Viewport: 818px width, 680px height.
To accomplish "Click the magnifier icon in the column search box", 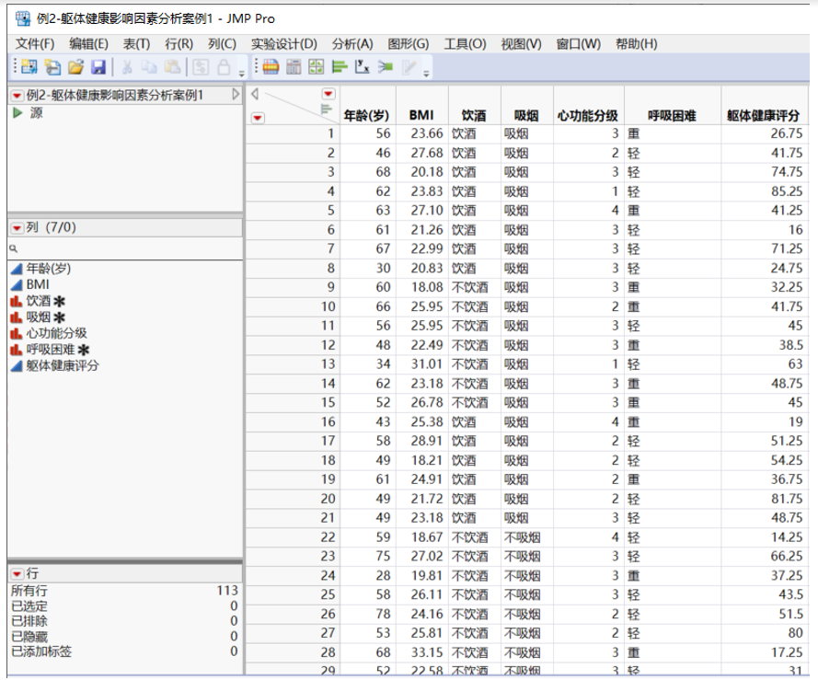I will 13,248.
